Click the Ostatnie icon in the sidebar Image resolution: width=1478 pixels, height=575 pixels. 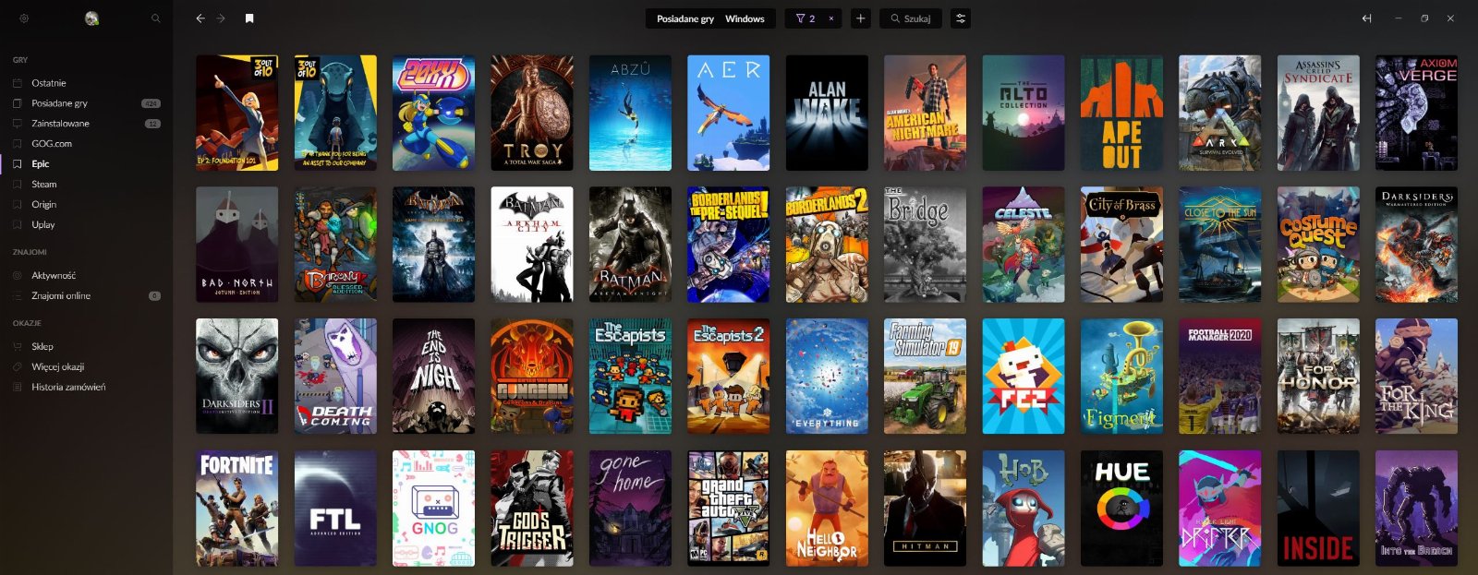pyautogui.click(x=18, y=83)
